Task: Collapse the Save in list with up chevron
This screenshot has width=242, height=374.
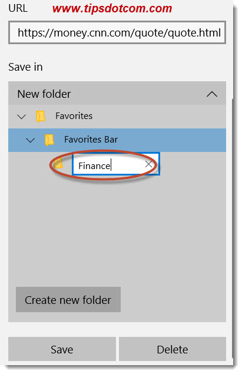Action: 212,94
